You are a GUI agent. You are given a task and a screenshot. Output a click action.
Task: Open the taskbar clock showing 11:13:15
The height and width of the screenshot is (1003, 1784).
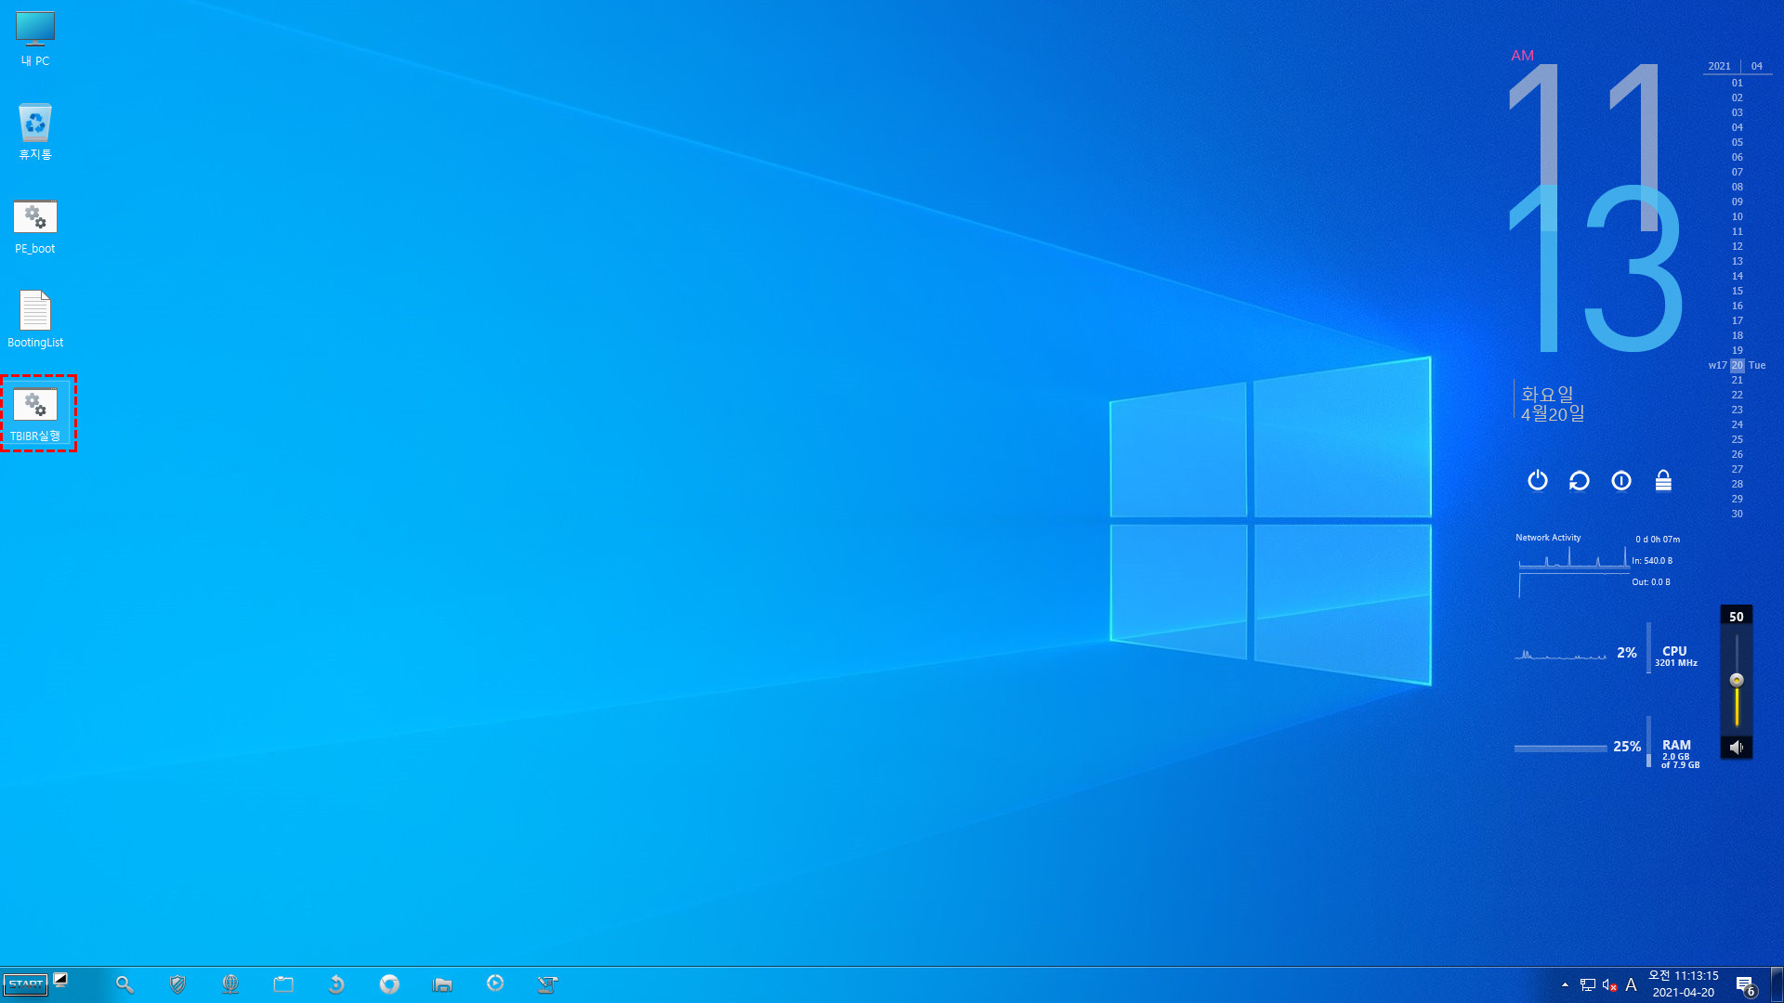1684,984
